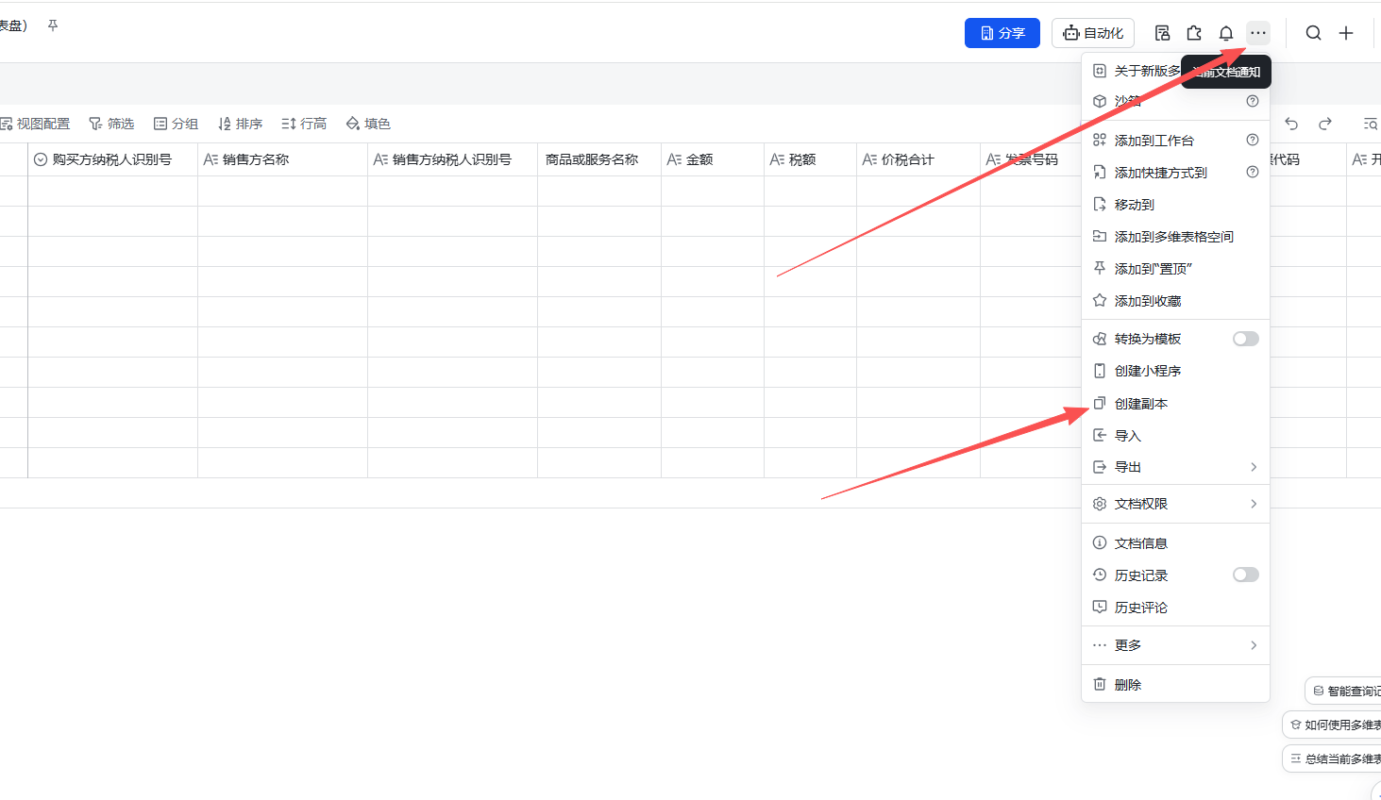Click the blue 分享 share button

click(1002, 33)
